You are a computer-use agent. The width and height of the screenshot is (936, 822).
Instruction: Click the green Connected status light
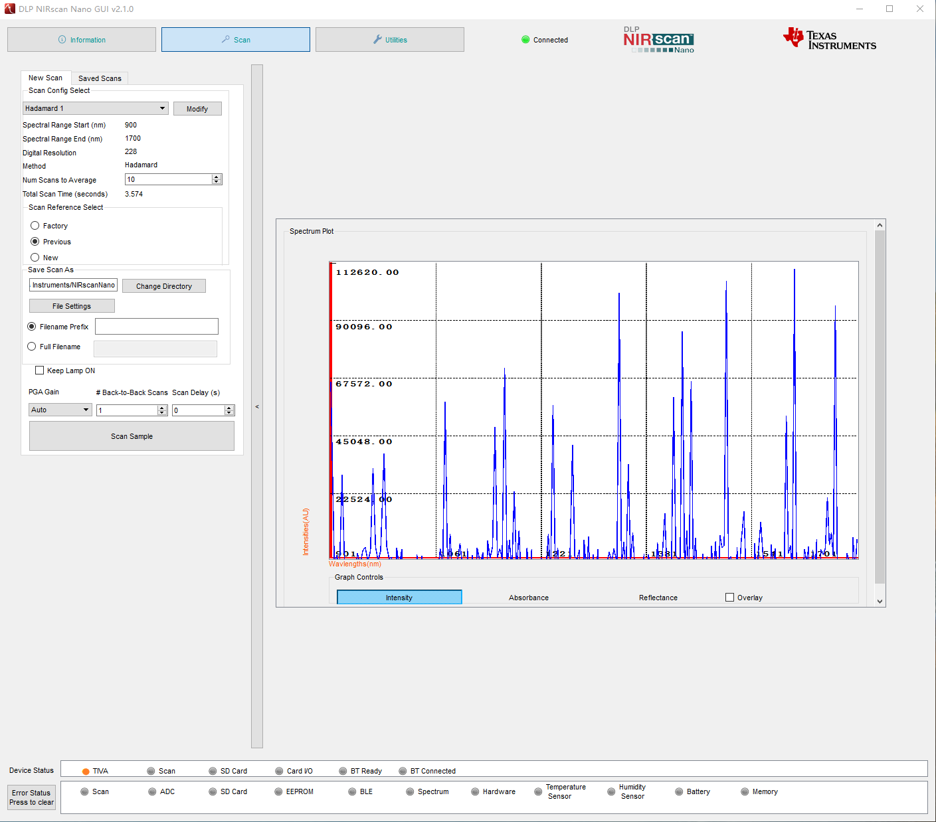[525, 40]
